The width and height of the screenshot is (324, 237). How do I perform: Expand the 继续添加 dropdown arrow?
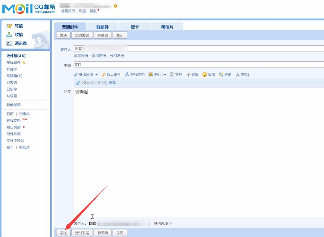coord(96,75)
